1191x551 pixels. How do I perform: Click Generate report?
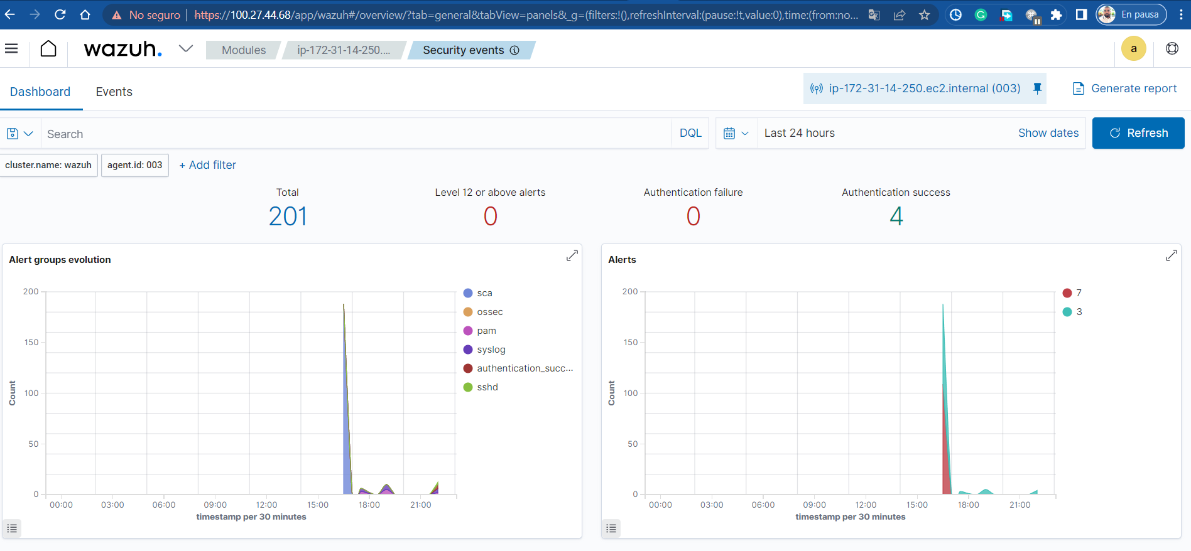[1124, 88]
